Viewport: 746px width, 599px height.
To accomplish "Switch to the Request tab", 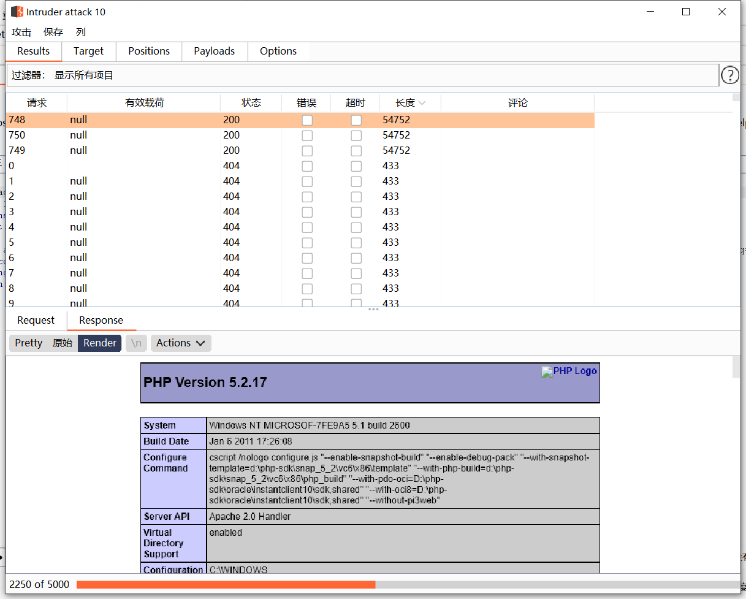I will click(36, 321).
